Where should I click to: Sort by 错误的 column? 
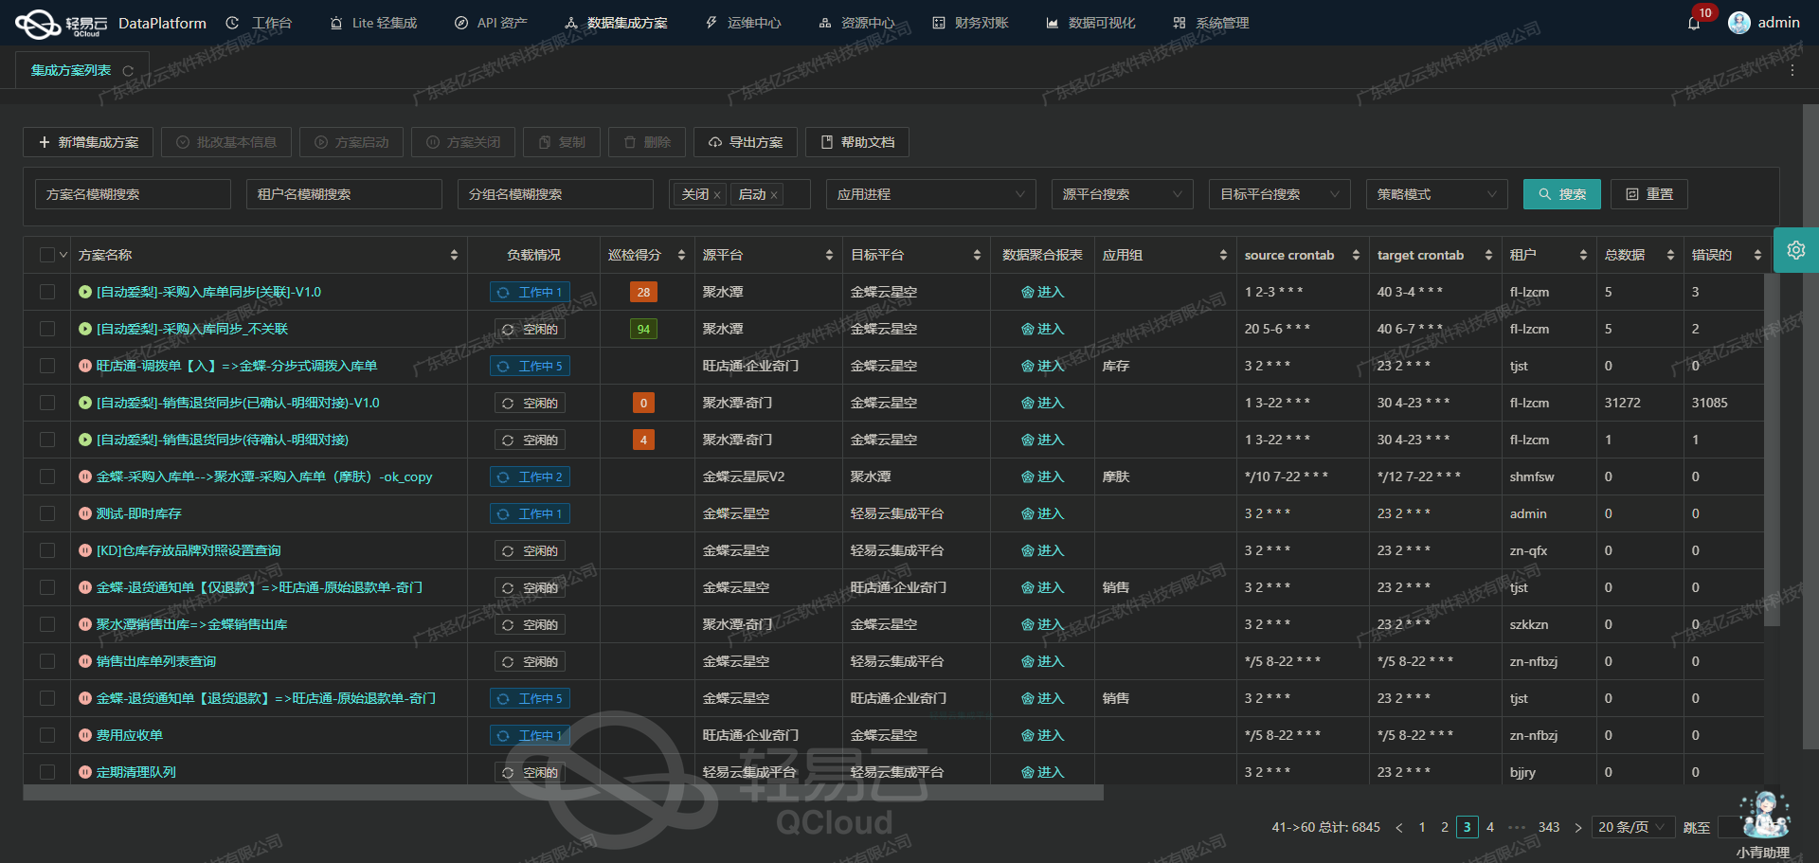[x=1757, y=256]
